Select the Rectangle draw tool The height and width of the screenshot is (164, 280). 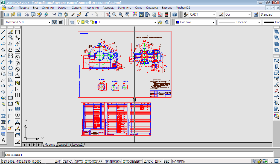3,56
